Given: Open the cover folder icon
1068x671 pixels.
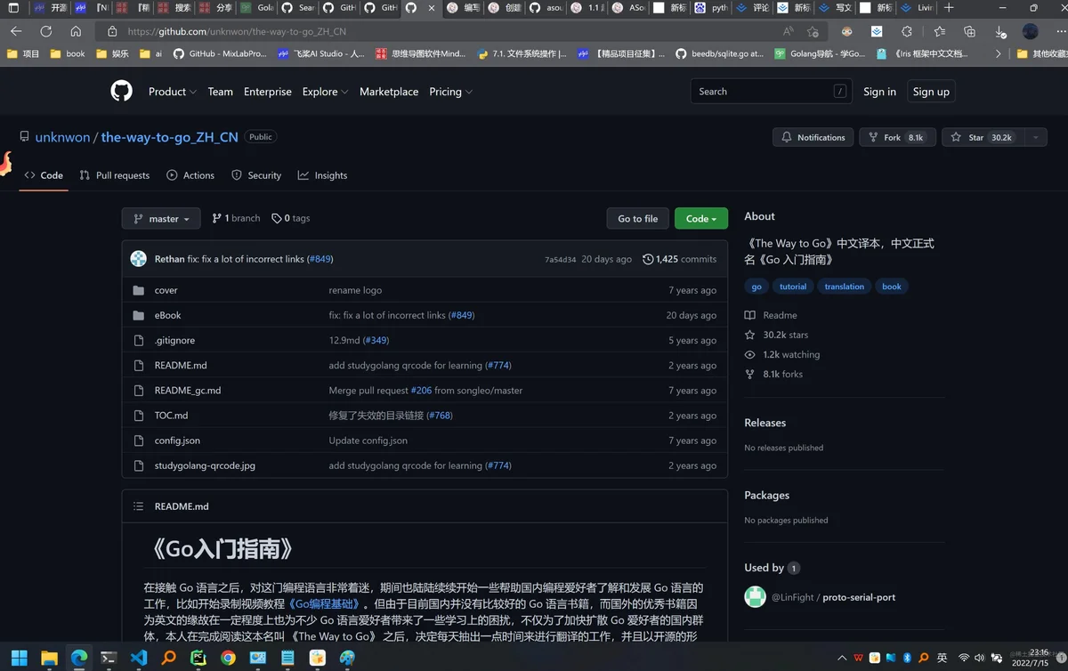Looking at the screenshot, I should (138, 290).
